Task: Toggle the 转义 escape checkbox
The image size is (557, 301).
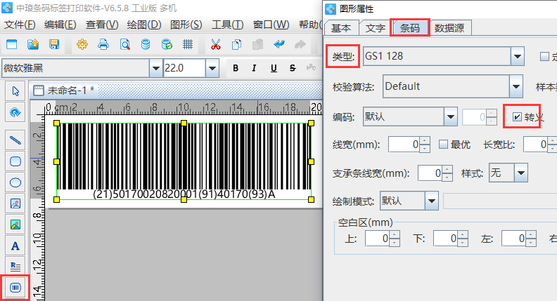Action: (x=518, y=116)
